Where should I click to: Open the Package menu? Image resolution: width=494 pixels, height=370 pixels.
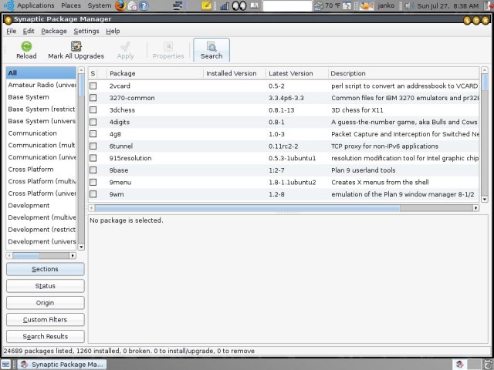coord(54,31)
